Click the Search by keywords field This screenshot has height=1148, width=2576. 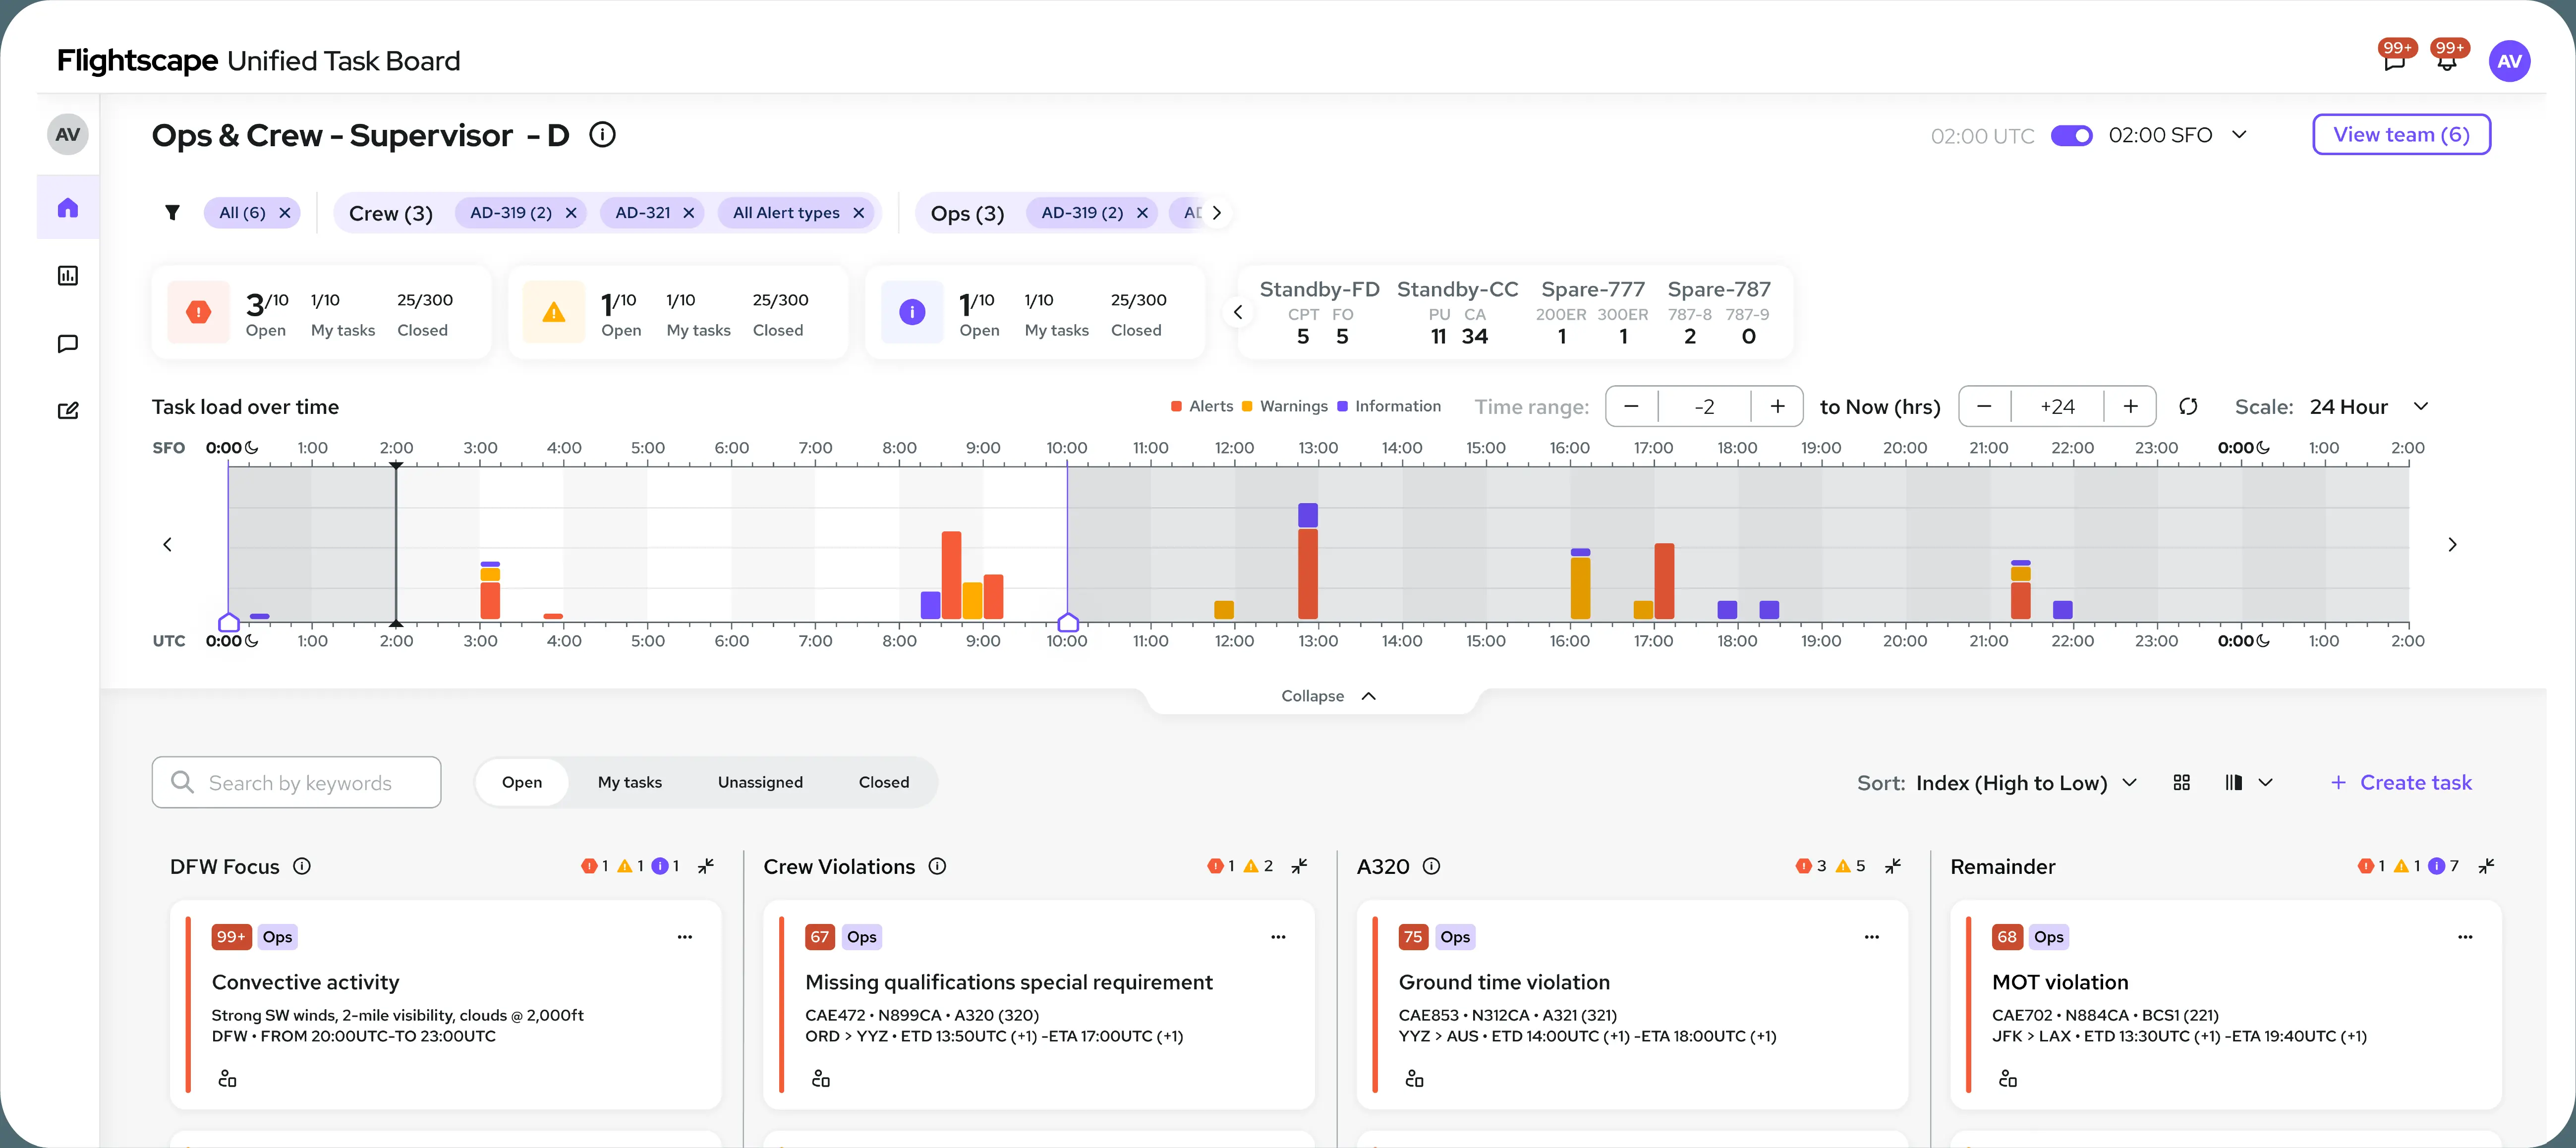tap(298, 783)
